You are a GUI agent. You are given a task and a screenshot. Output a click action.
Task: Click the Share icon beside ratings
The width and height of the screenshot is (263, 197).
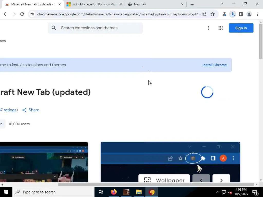pyautogui.click(x=24, y=110)
